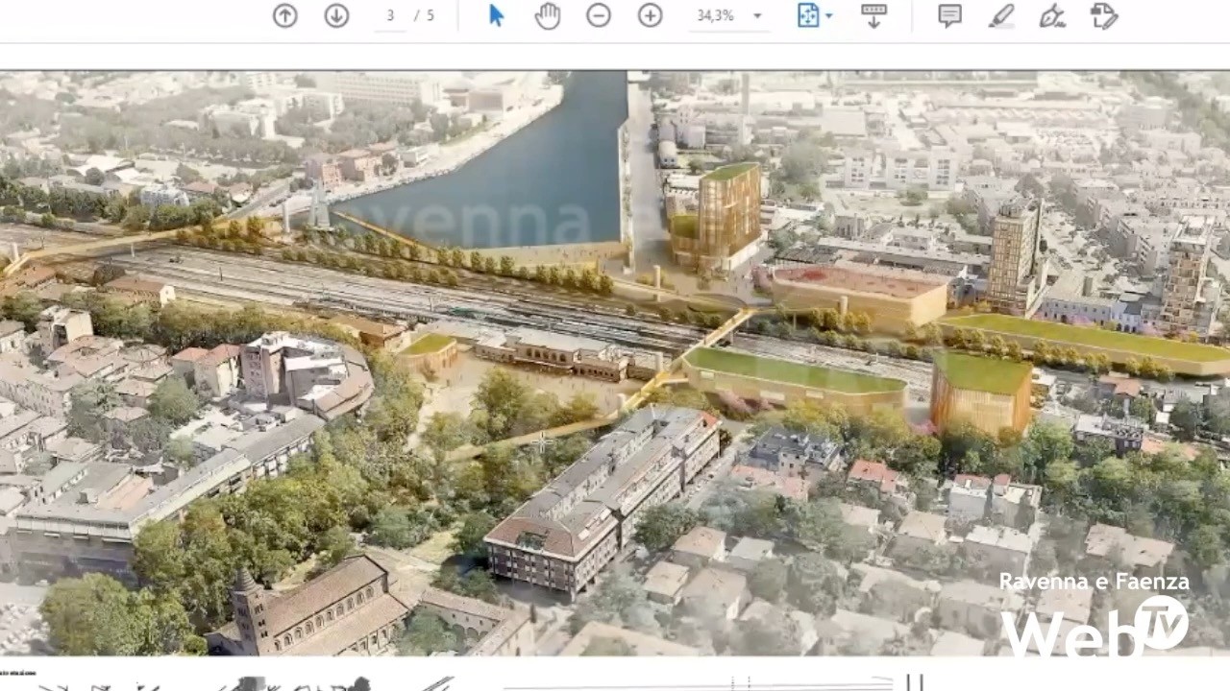Image resolution: width=1230 pixels, height=691 pixels.
Task: Select the highlighter text tool
Action: click(1001, 15)
